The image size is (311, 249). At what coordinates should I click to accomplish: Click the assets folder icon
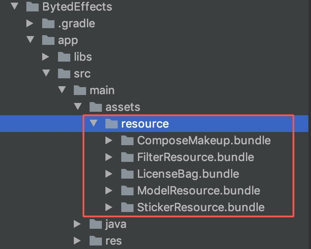(x=96, y=107)
